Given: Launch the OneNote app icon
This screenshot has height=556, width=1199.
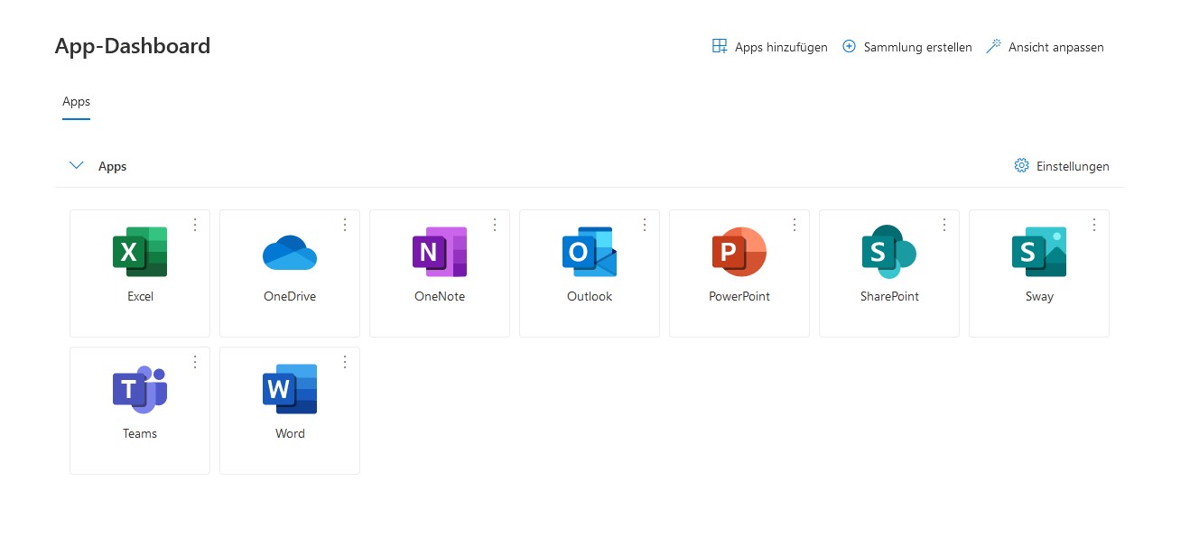Looking at the screenshot, I should (440, 252).
